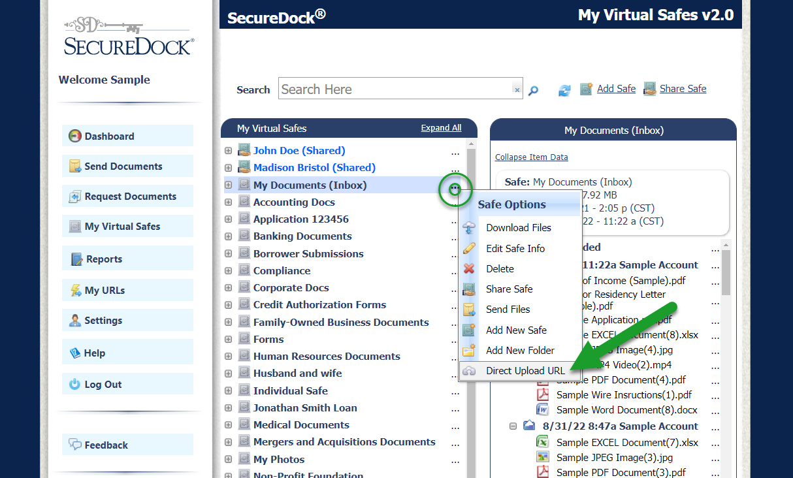Click the My Virtual Safes sidebar icon
The image size is (793, 478).
[x=75, y=226]
